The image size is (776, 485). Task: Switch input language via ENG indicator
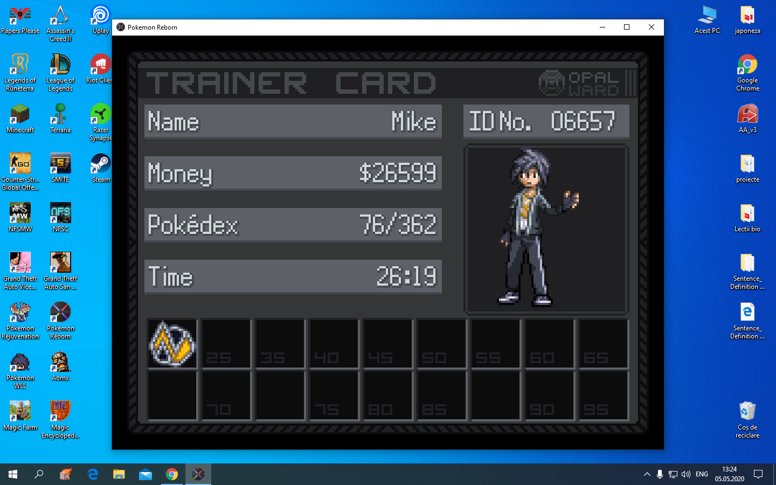coord(702,474)
